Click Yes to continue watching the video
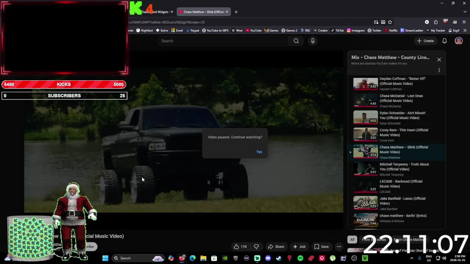 coord(259,152)
